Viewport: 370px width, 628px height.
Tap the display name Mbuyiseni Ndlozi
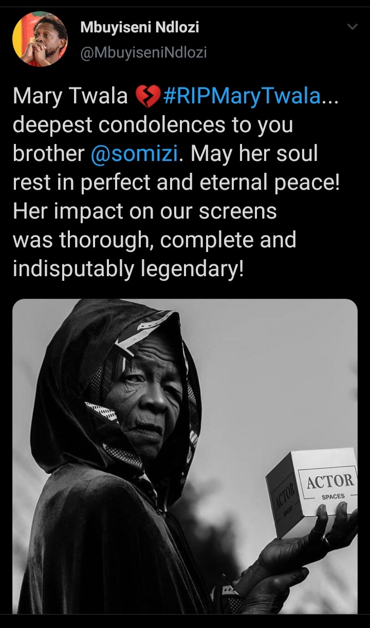(139, 28)
